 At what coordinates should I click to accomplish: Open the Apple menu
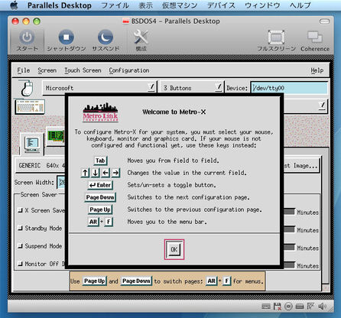(x=14, y=5)
